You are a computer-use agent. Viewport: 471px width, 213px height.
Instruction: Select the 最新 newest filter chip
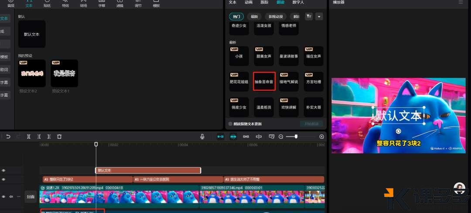[254, 17]
